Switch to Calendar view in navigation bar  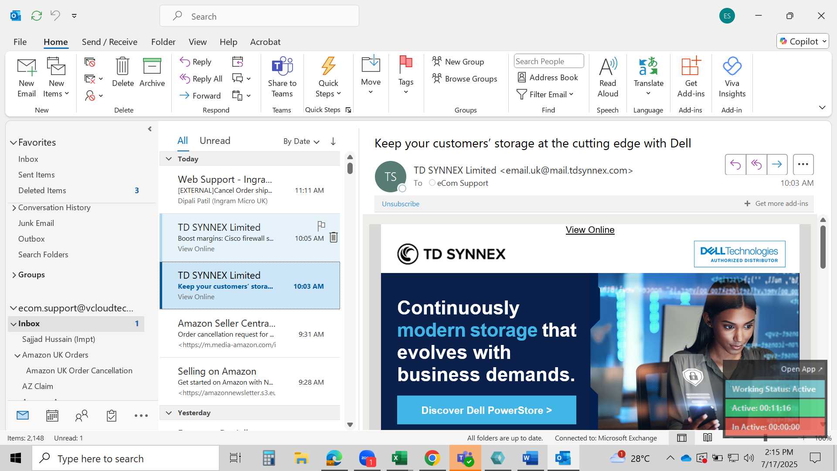click(52, 416)
